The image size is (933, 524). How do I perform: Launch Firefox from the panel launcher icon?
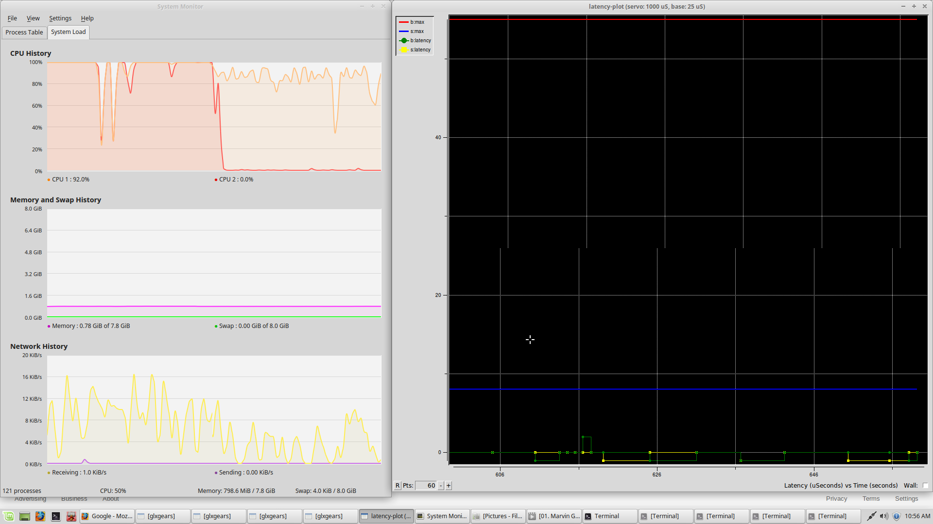pyautogui.click(x=40, y=516)
